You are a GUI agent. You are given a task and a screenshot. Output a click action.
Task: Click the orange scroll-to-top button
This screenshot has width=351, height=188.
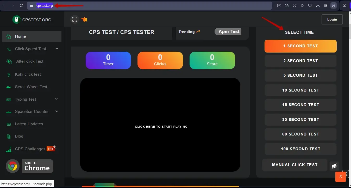click(341, 177)
